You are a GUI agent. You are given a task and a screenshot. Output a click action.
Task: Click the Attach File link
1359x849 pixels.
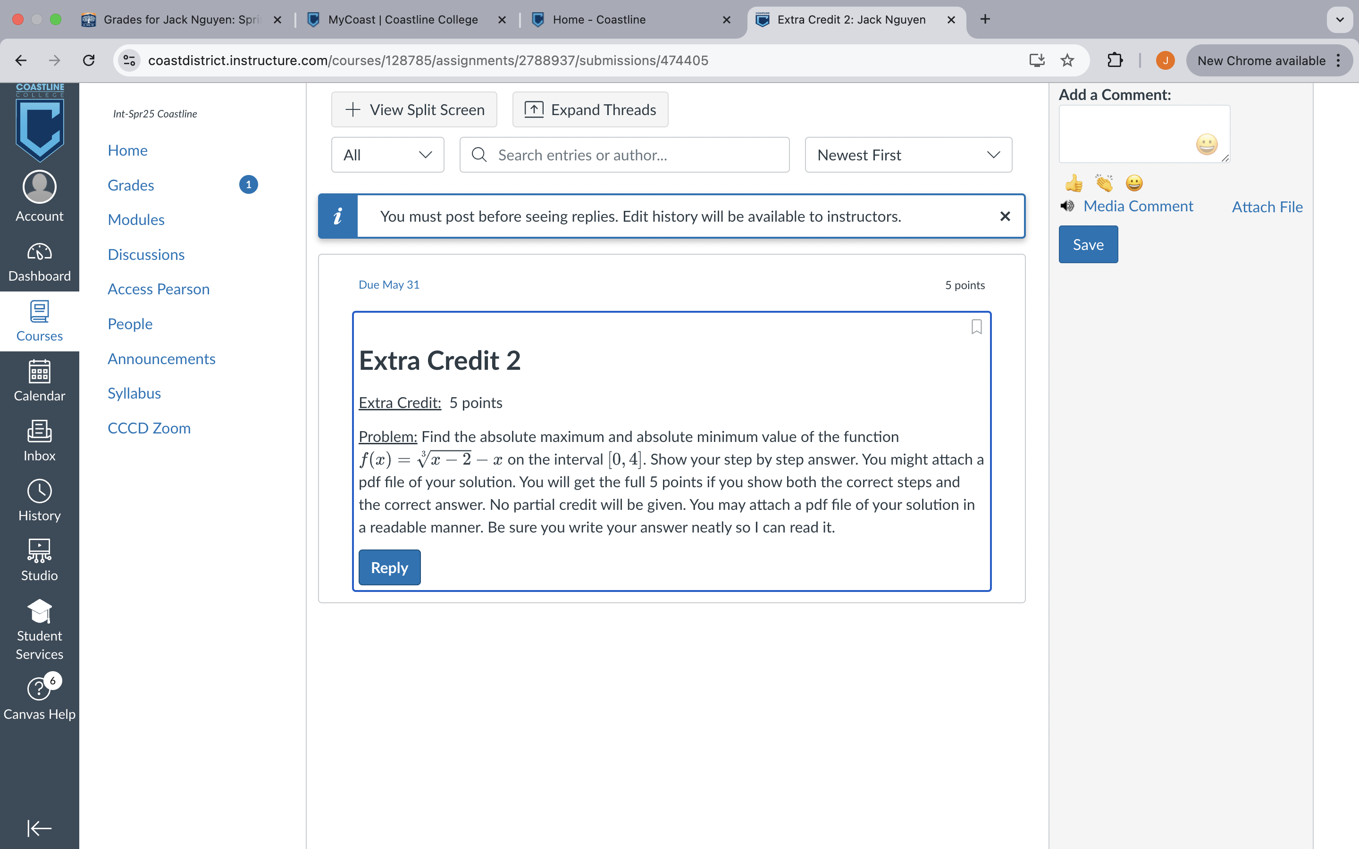point(1267,207)
